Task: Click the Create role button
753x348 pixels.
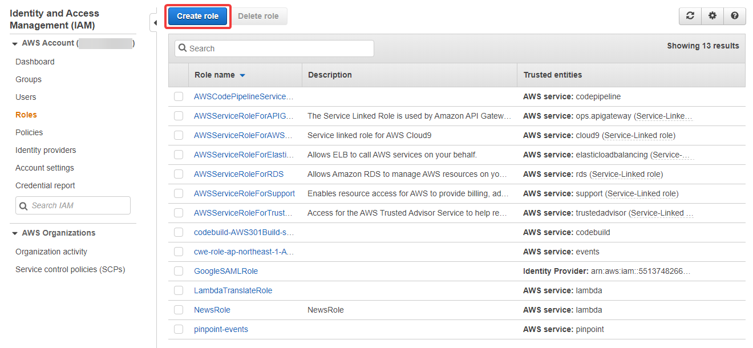Action: pos(197,16)
